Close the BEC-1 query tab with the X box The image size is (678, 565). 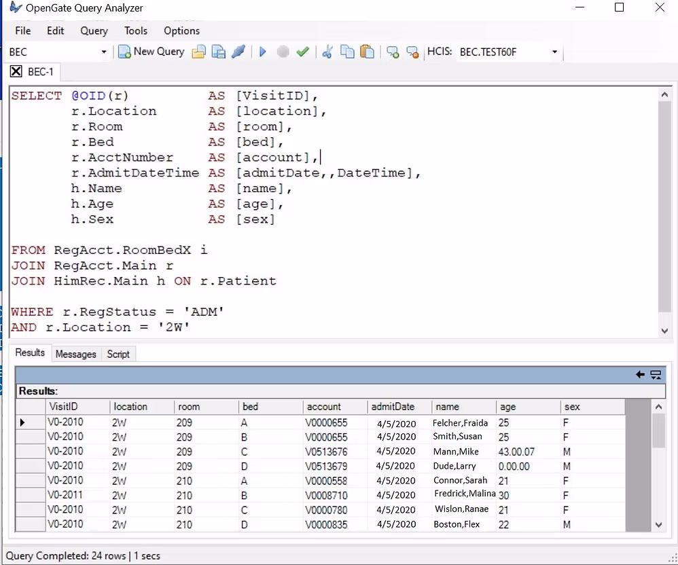[x=16, y=72]
